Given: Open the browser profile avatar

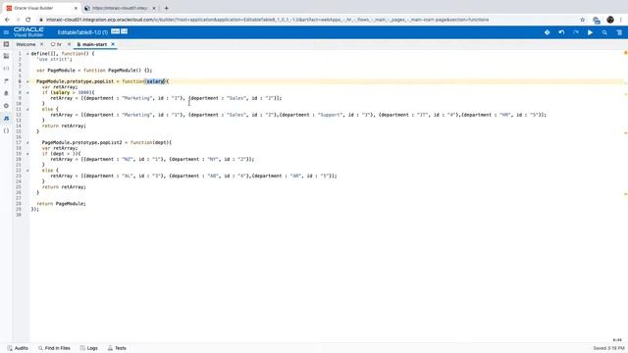Looking at the screenshot, I should point(610,20).
